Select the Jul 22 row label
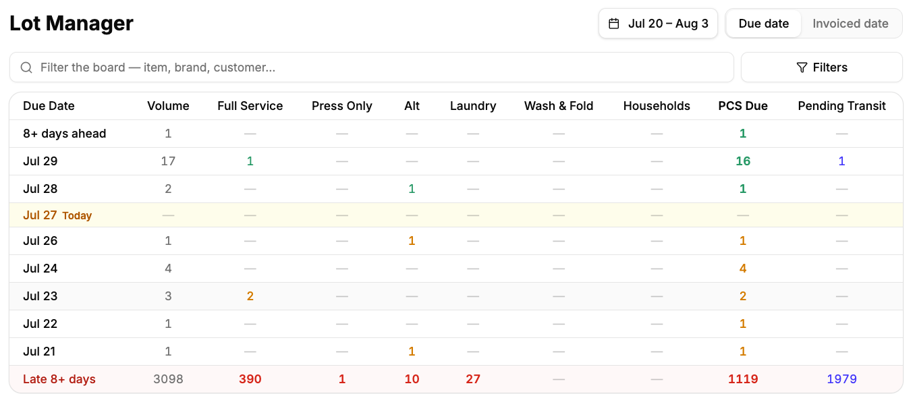Screen dimensions: 915x419 pyautogui.click(x=40, y=324)
